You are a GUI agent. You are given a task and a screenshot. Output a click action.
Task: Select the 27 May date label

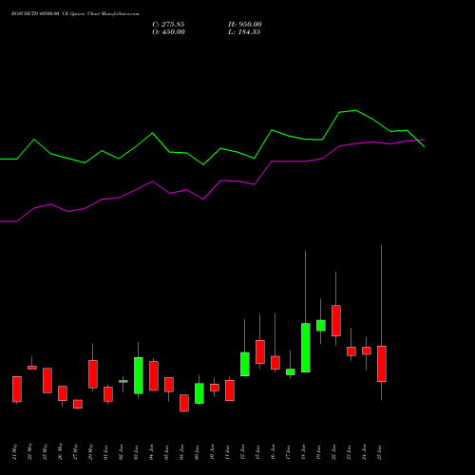point(76,452)
